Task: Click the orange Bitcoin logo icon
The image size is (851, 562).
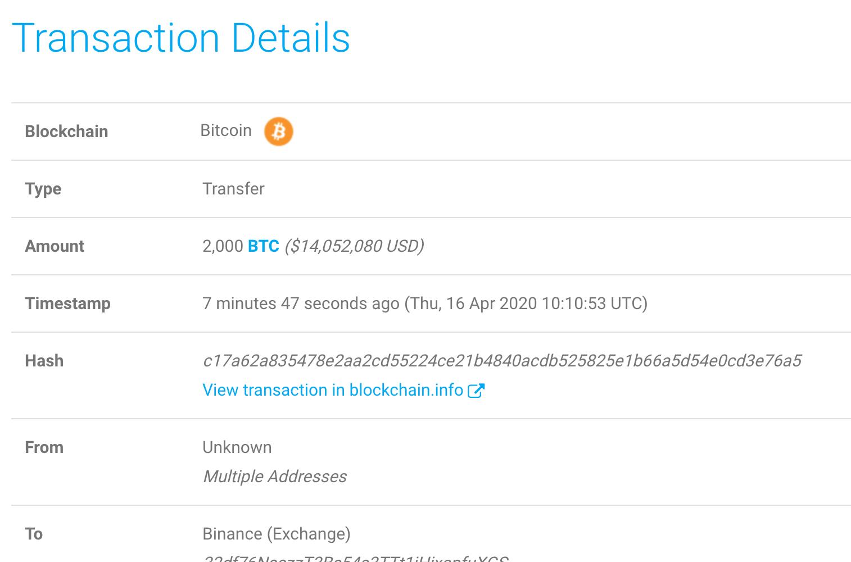Action: pos(279,132)
